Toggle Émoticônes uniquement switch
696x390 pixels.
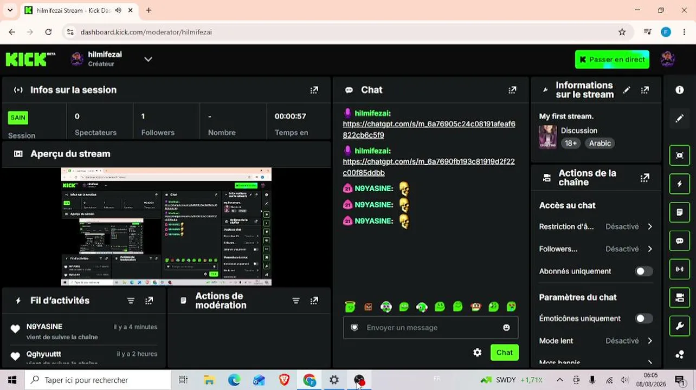(644, 318)
